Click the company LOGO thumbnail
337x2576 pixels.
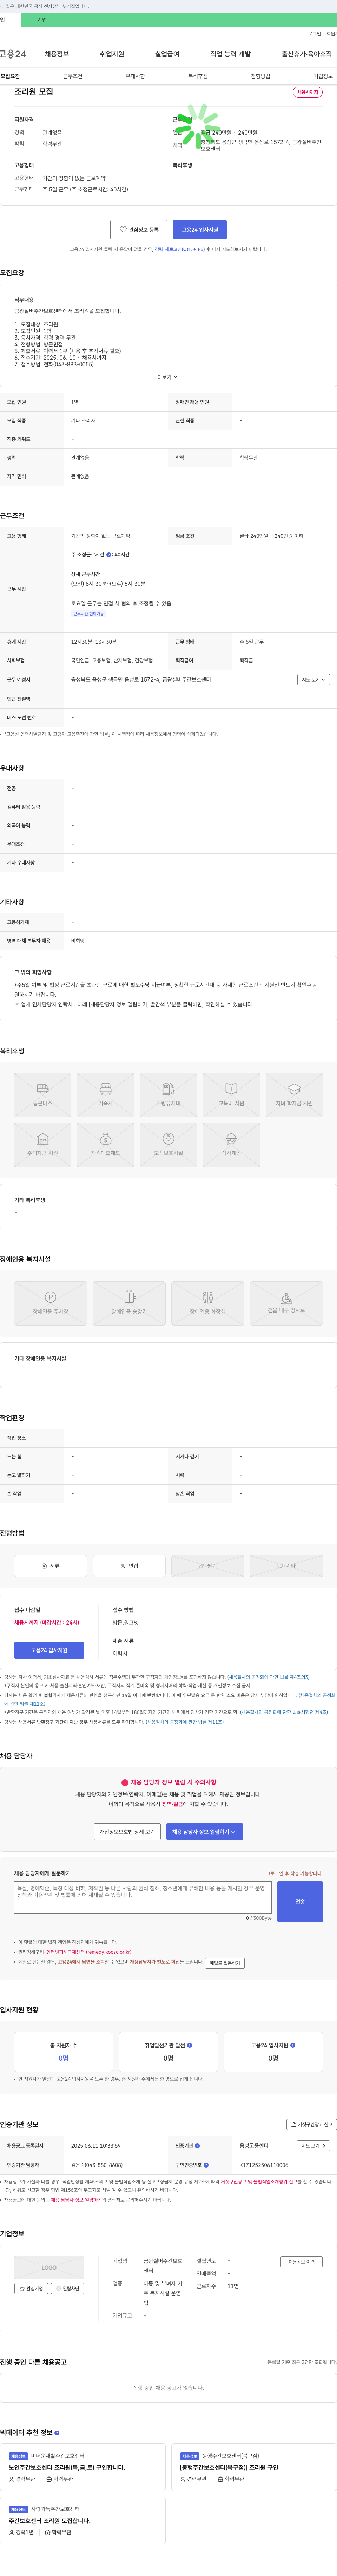click(x=49, y=2267)
